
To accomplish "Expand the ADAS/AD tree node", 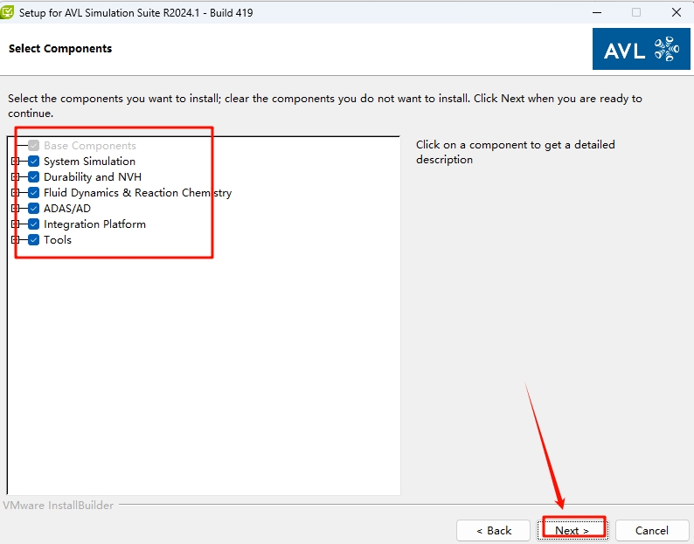I will (15, 209).
